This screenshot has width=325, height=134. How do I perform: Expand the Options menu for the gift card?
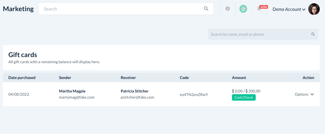point(302,94)
